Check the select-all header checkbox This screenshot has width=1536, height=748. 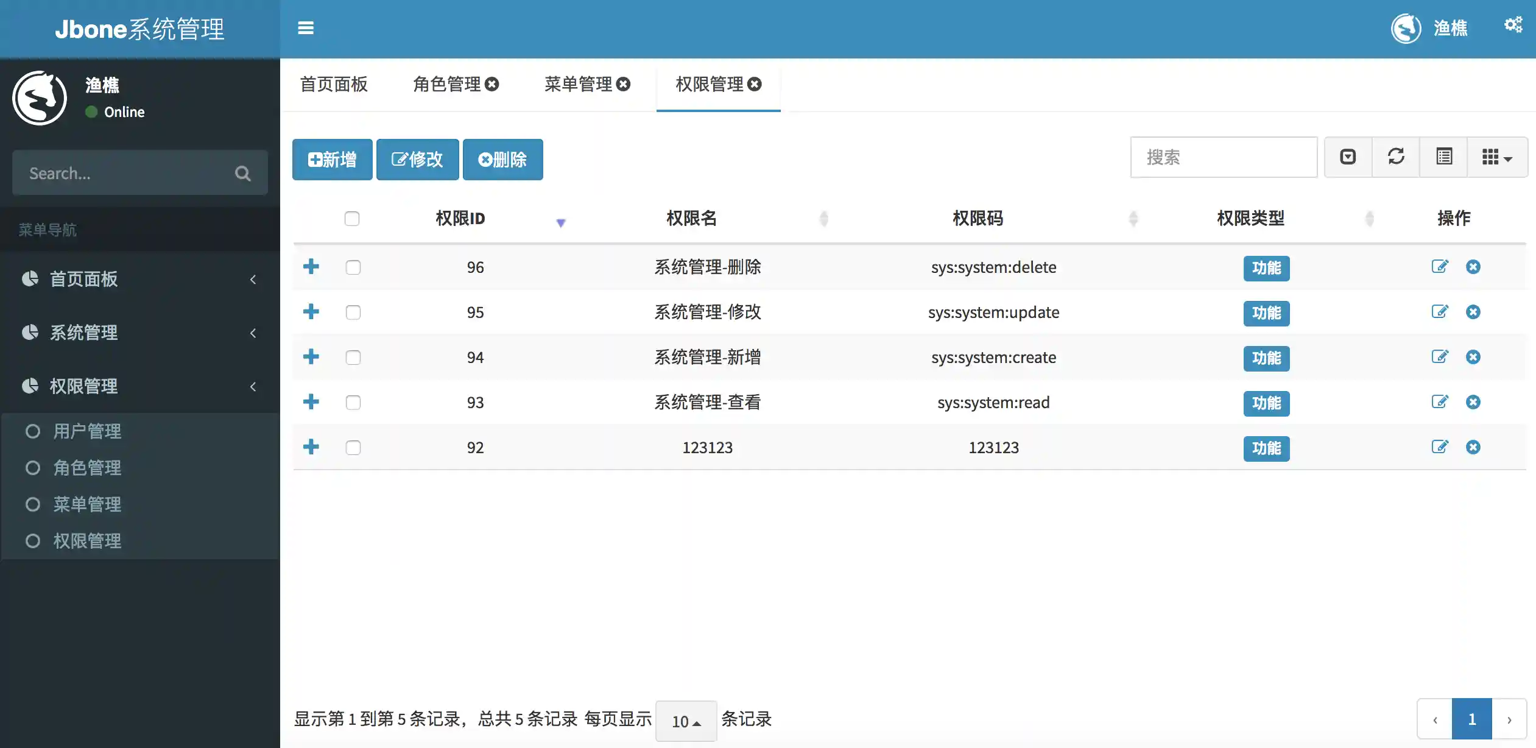click(x=352, y=219)
